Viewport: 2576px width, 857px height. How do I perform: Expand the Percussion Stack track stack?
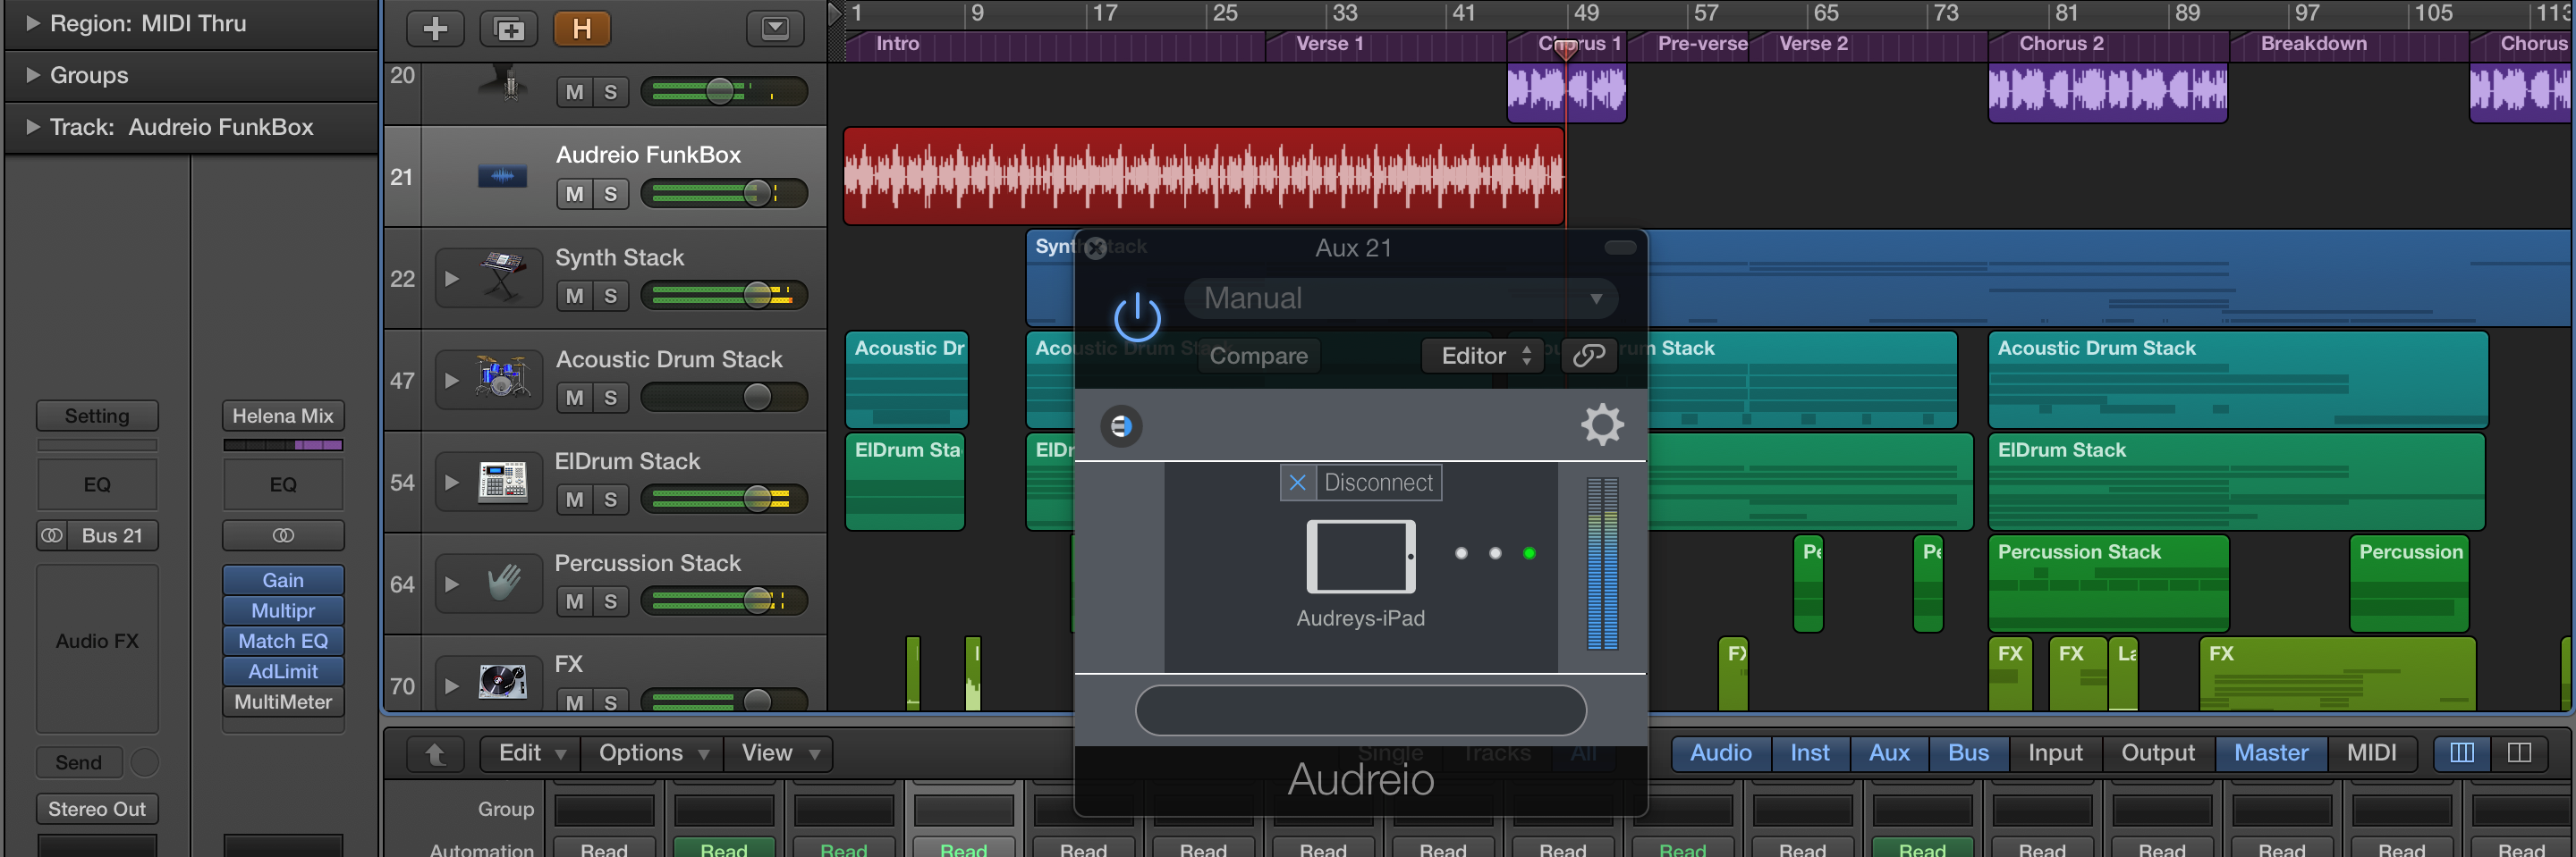[x=452, y=584]
